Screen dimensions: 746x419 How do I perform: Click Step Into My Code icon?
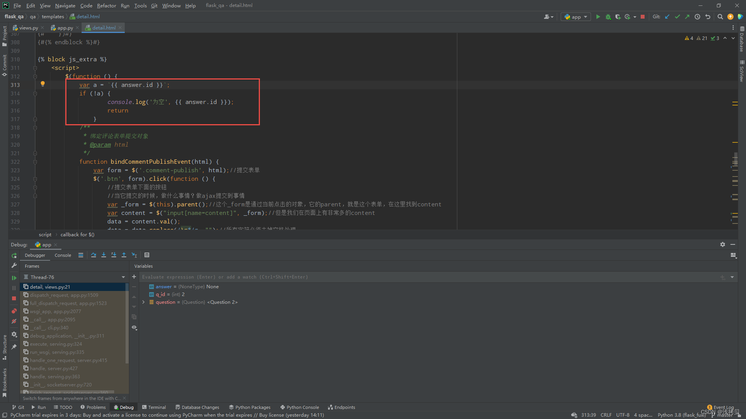(114, 255)
